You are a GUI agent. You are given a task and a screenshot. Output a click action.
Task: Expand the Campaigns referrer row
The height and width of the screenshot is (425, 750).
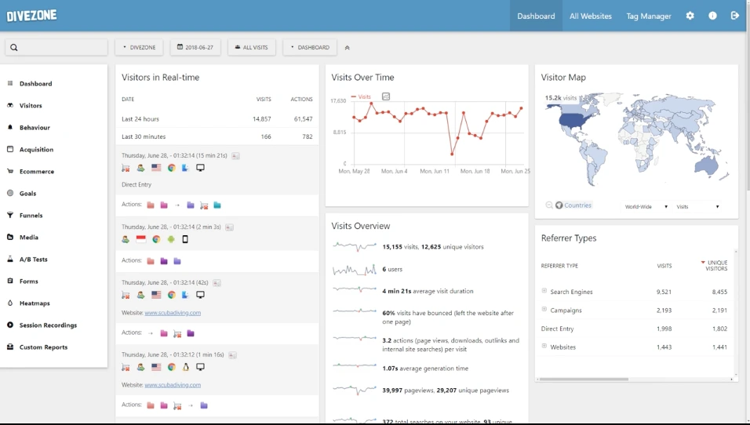pos(544,310)
